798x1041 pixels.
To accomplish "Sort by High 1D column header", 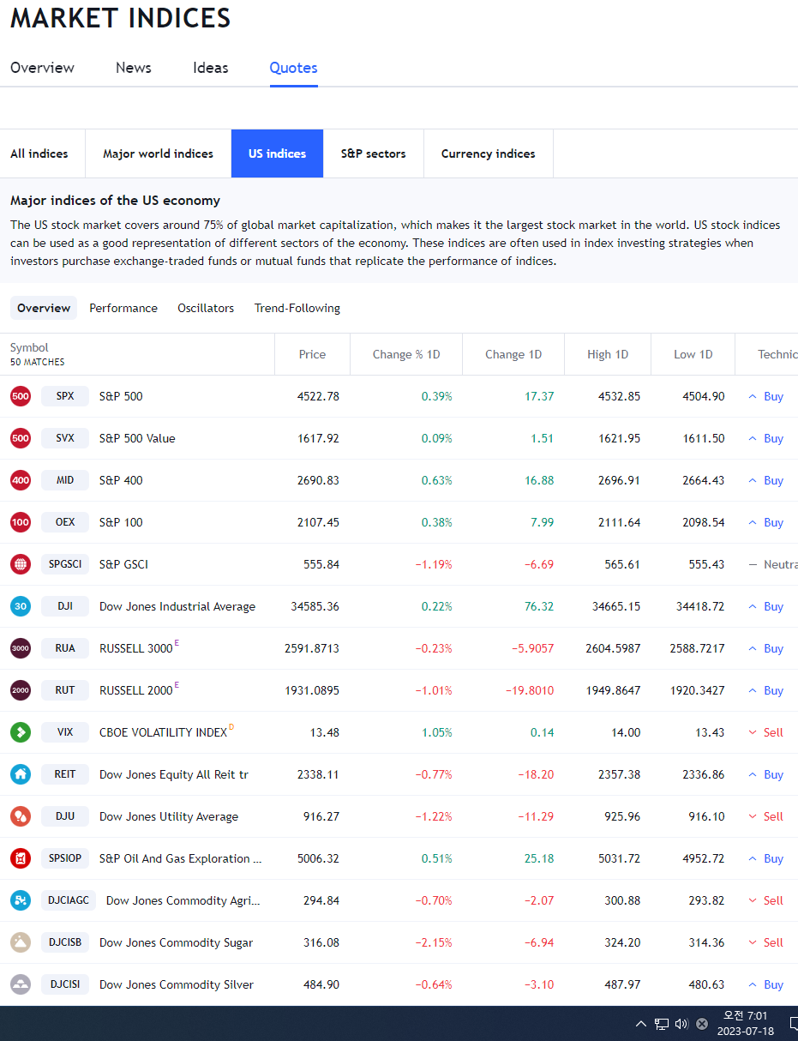I will (608, 354).
